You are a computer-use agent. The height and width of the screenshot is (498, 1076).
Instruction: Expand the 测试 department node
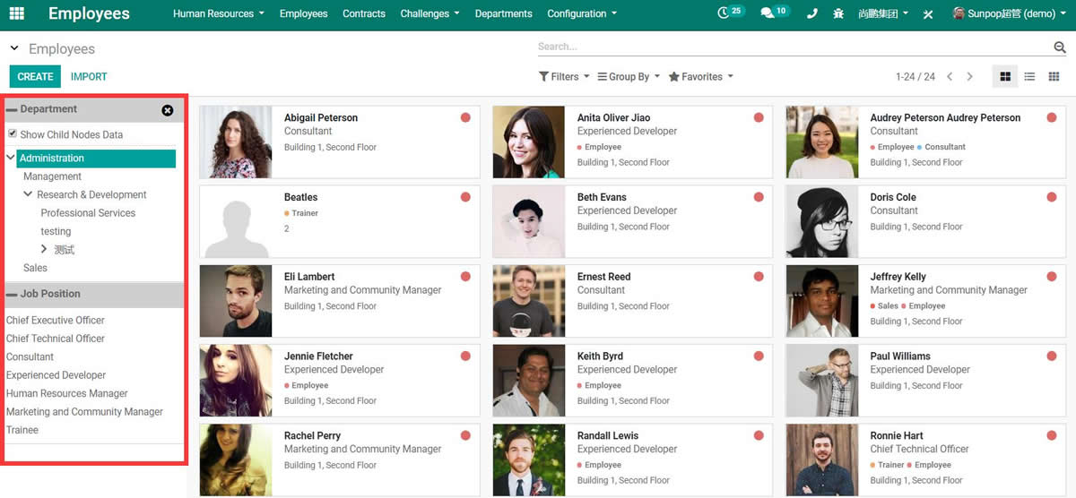click(45, 249)
